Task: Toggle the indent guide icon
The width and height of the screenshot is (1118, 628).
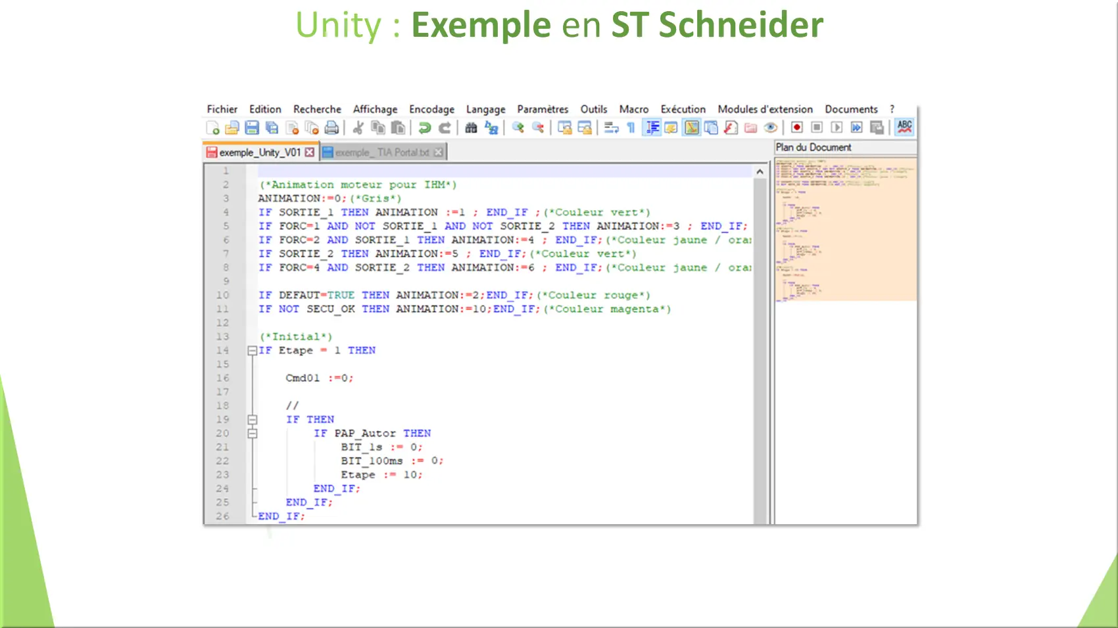Action: point(652,127)
